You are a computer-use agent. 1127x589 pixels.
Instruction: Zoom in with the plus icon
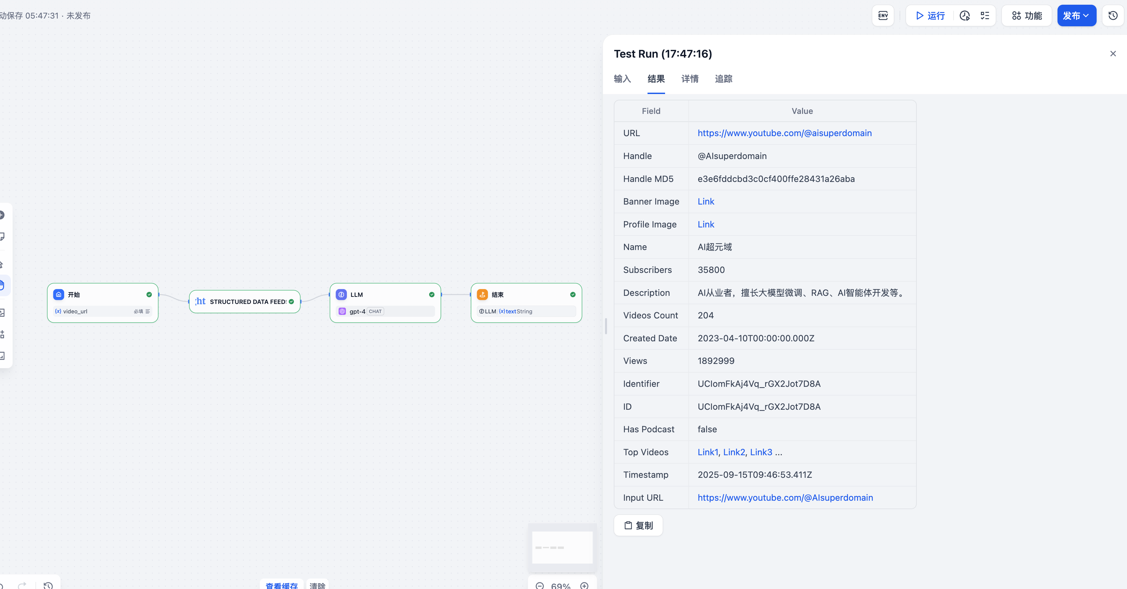[584, 586]
